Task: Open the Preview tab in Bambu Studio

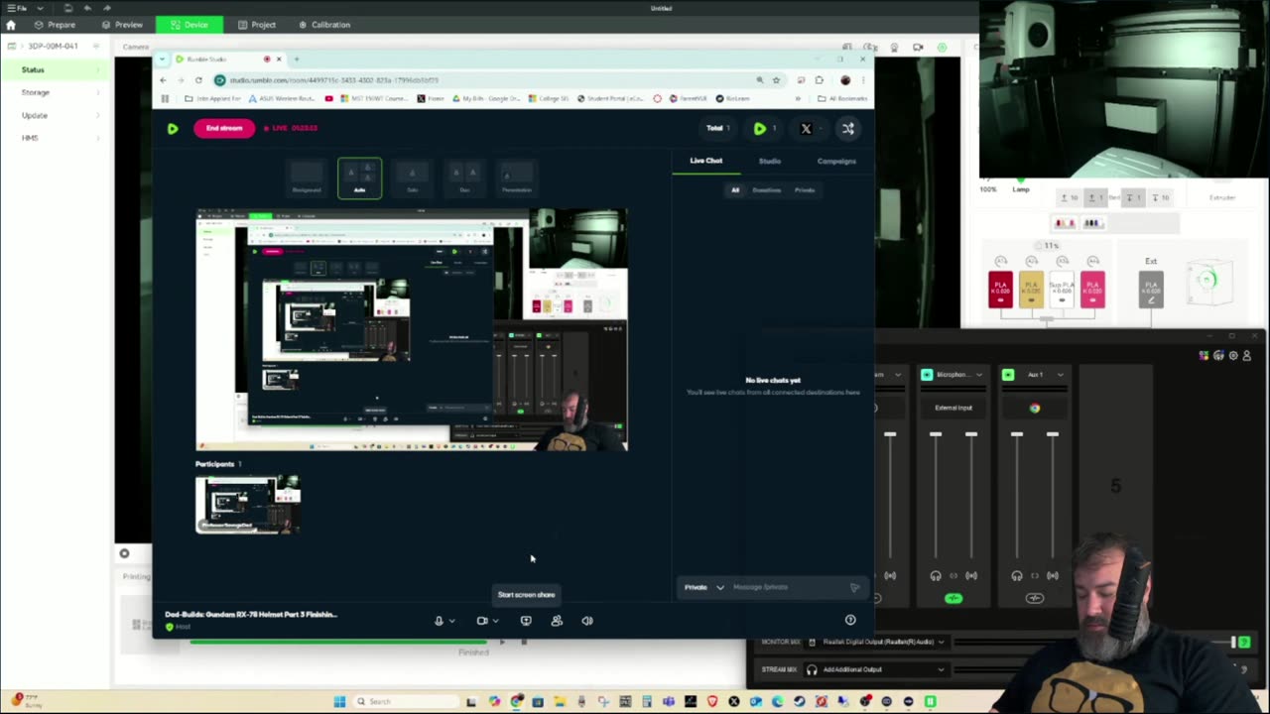Action: coord(122,25)
